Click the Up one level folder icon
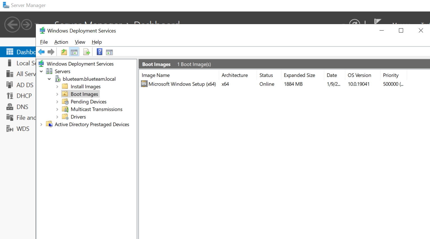 (64, 52)
